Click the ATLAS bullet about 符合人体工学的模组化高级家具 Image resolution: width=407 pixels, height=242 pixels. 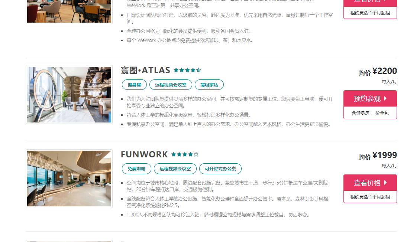[x=189, y=115]
